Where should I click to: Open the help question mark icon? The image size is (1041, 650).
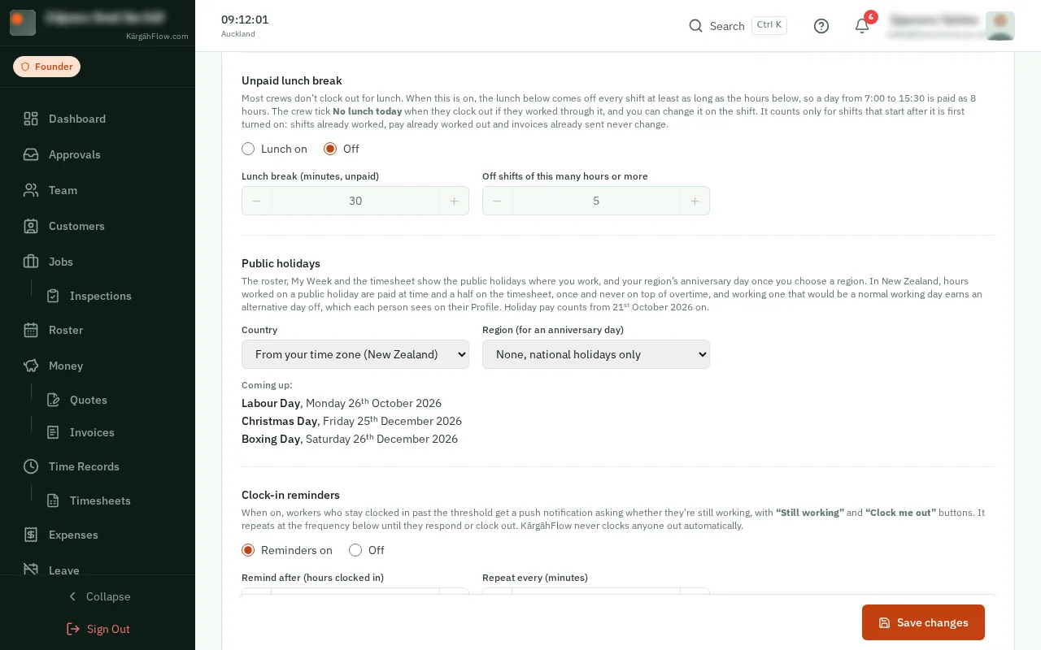821,26
